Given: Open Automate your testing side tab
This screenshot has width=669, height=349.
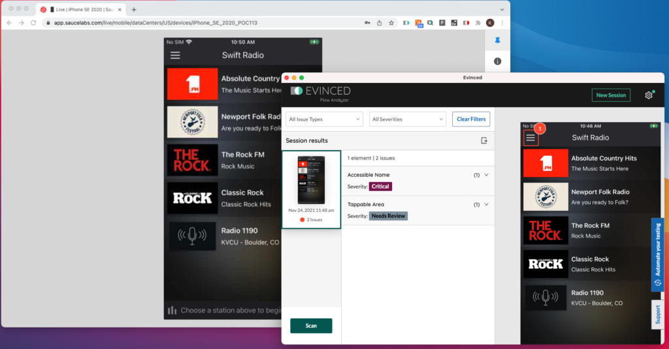Looking at the screenshot, I should coord(657,254).
